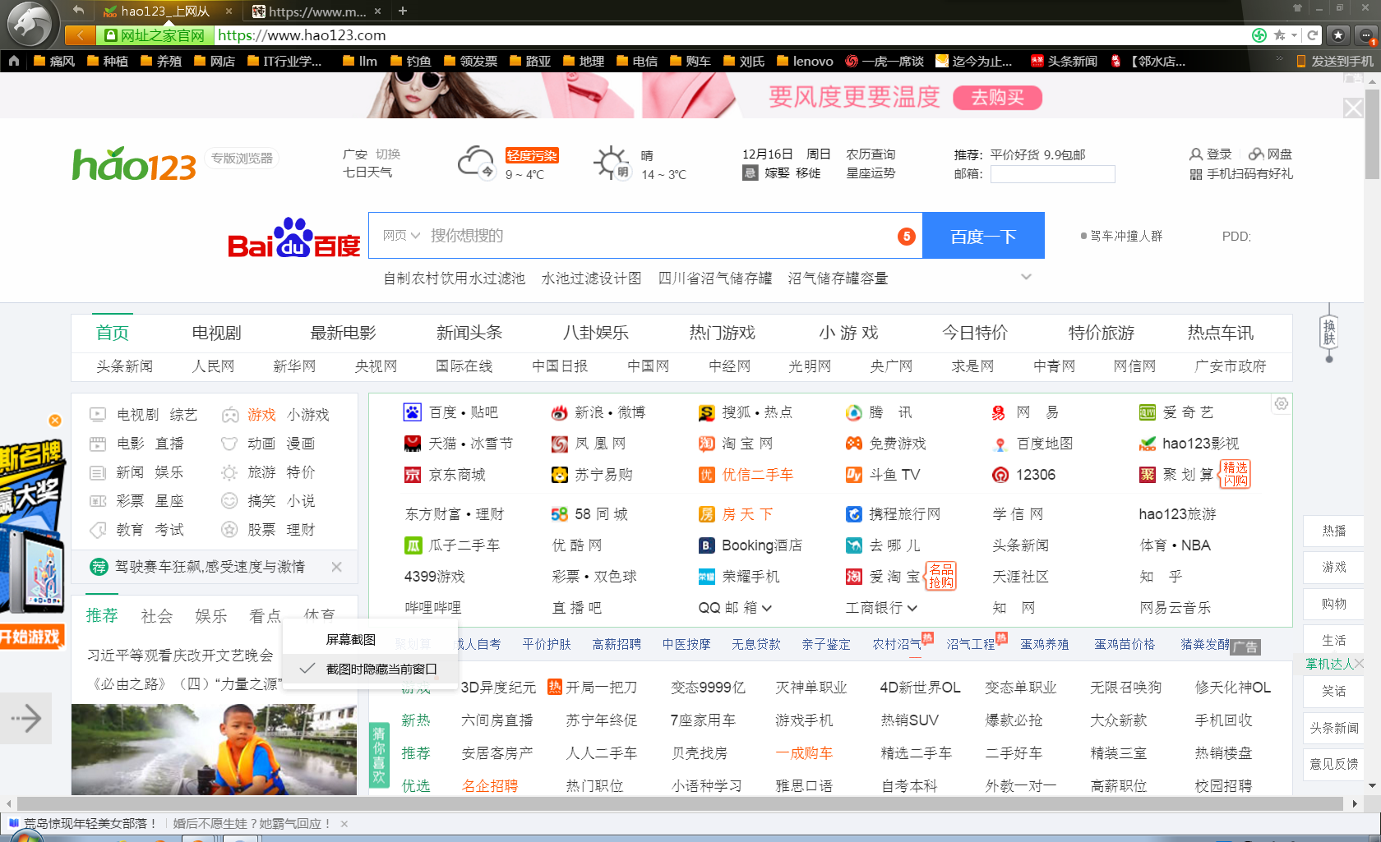The width and height of the screenshot is (1381, 842).
Task: Close the floating game ad orange X
Action: tap(55, 421)
